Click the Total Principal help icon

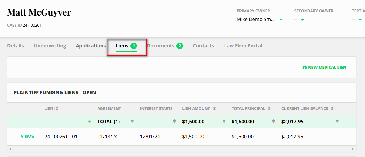(x=270, y=108)
